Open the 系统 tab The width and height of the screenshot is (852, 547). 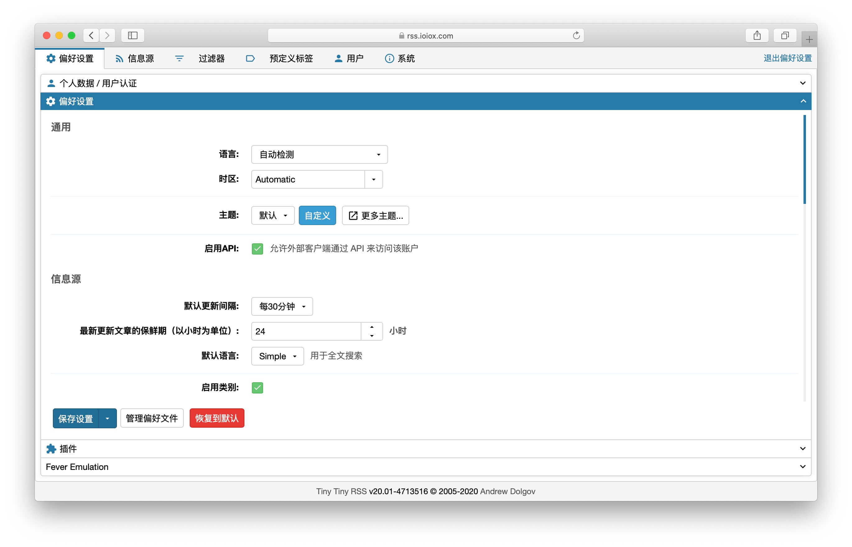tap(400, 58)
